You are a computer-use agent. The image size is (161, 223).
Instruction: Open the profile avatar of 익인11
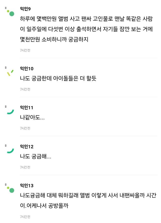[10, 111]
